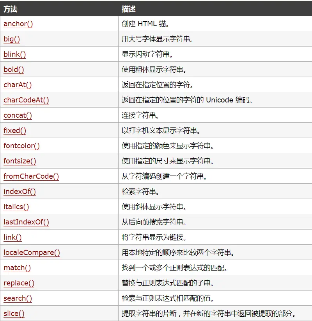
Task: Open the link() method link
Action: (x=12, y=237)
